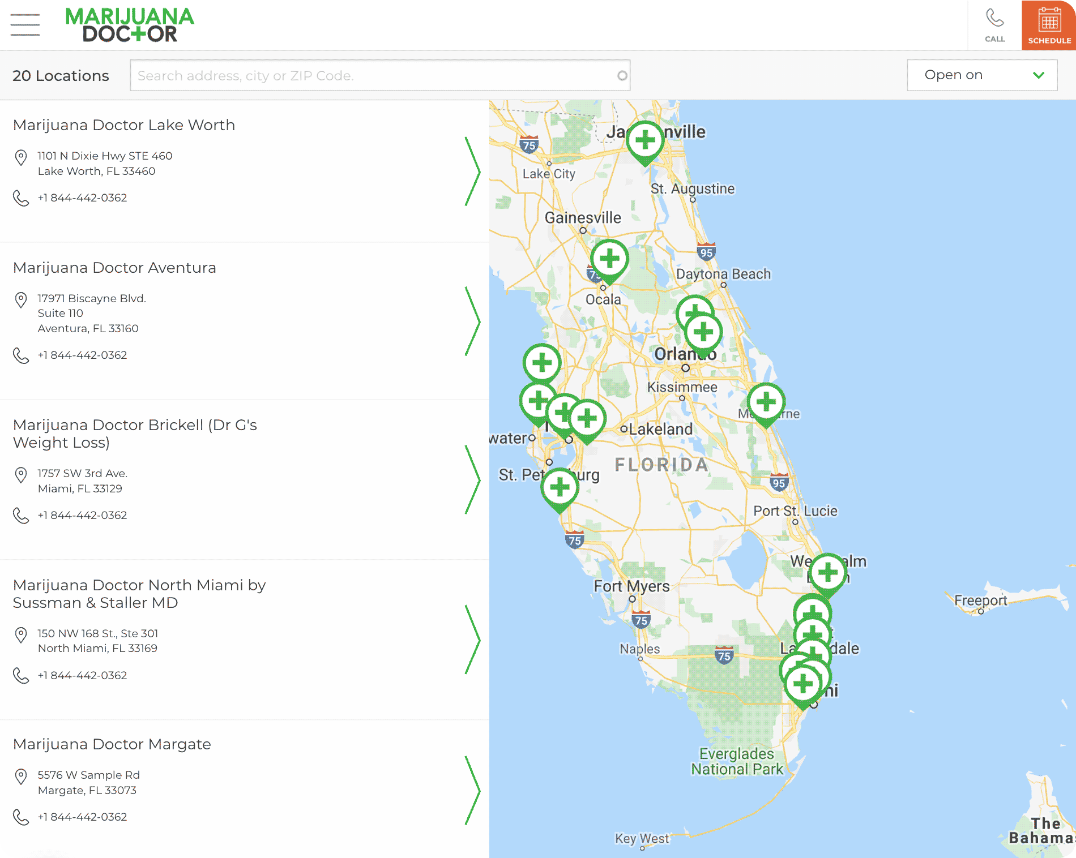Expand Aventura location chevron
The image size is (1076, 858).
pyautogui.click(x=472, y=321)
